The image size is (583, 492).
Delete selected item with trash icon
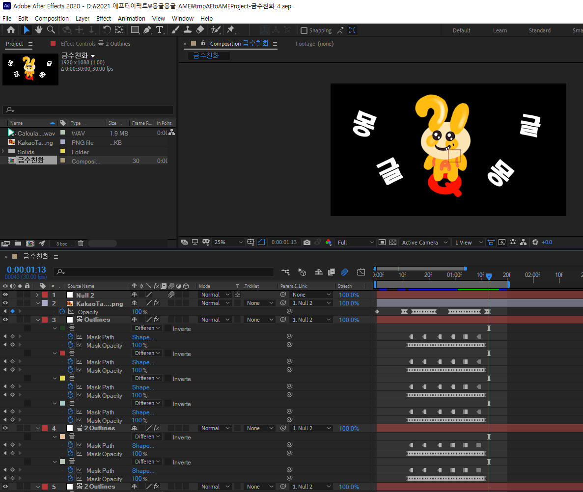tap(81, 244)
